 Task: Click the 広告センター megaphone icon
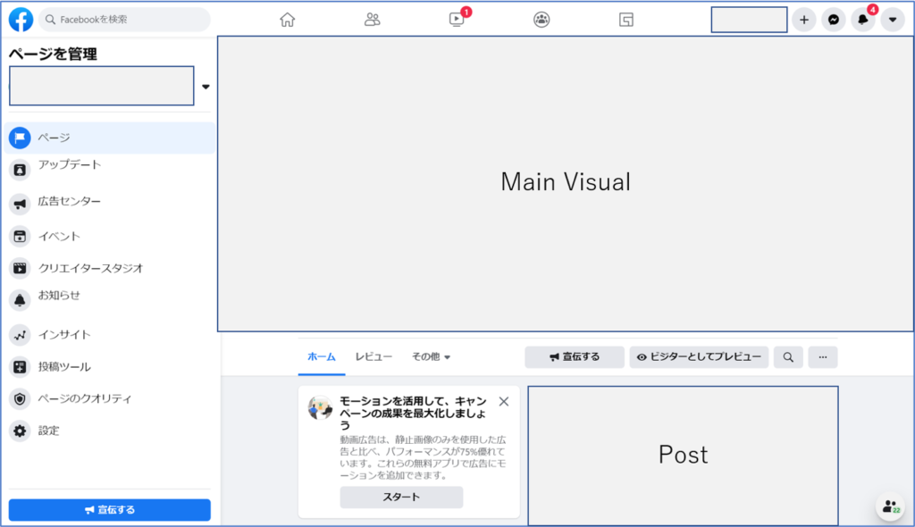click(x=20, y=204)
